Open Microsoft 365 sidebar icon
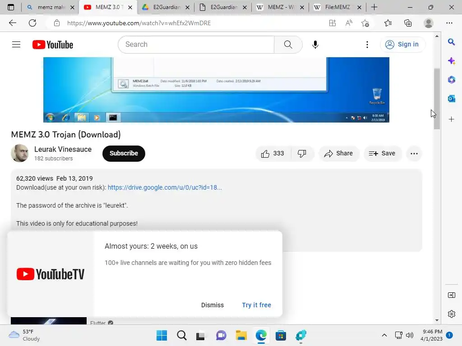 click(x=451, y=80)
